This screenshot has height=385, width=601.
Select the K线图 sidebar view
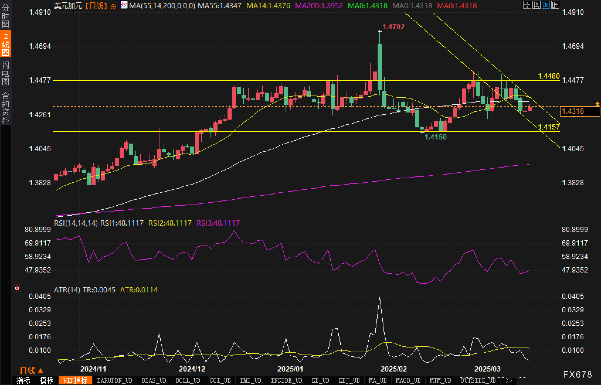pos(6,45)
